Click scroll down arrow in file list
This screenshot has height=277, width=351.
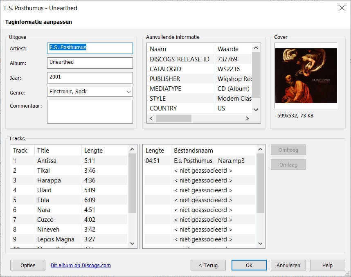click(260, 243)
